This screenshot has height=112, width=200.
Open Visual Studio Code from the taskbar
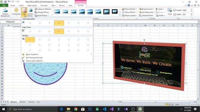[104, 109]
